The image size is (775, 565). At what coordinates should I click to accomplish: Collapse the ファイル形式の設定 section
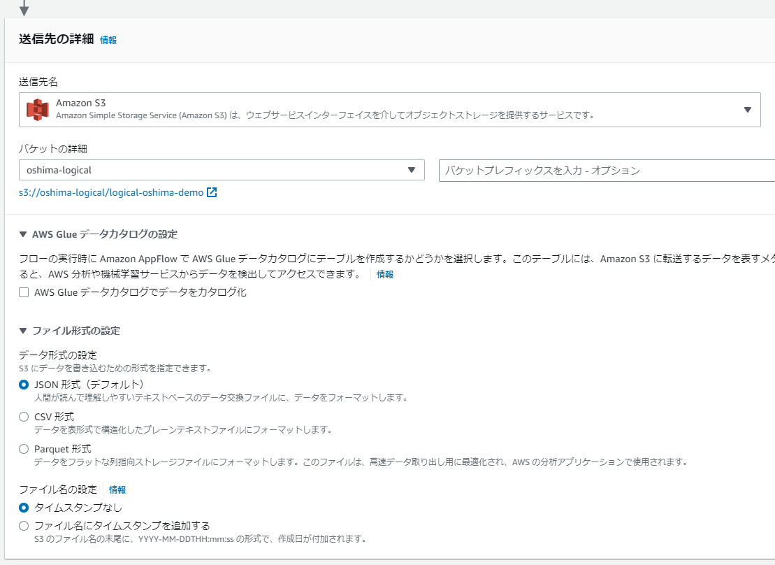tap(23, 331)
